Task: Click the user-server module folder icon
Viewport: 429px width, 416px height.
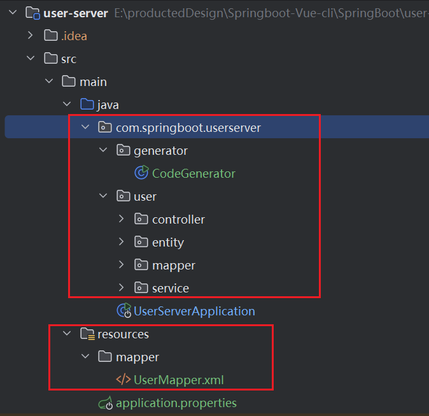Action: [32, 13]
